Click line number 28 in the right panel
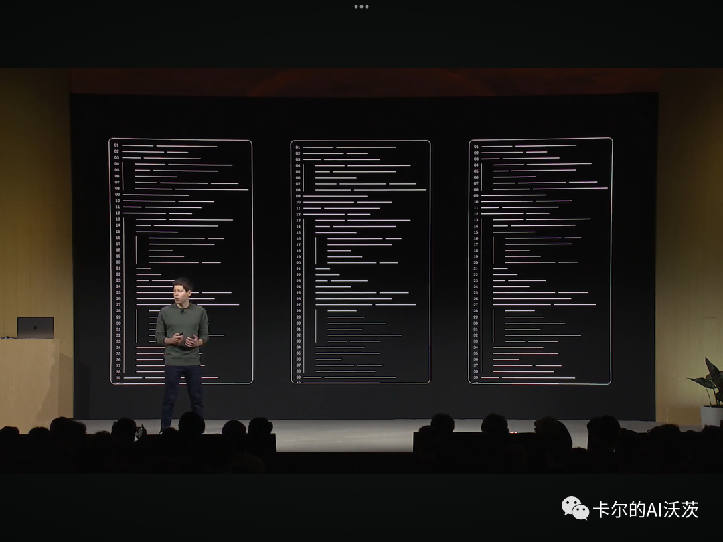723x542 pixels. pyautogui.click(x=476, y=310)
